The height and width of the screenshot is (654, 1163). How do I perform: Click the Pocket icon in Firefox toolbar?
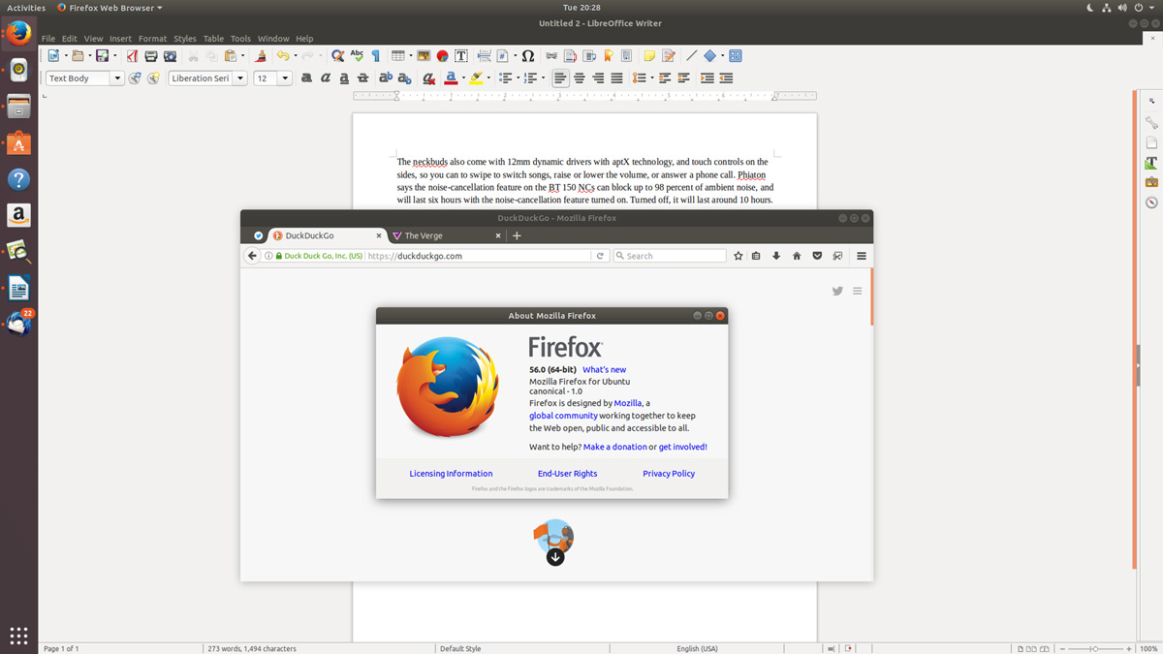point(817,256)
